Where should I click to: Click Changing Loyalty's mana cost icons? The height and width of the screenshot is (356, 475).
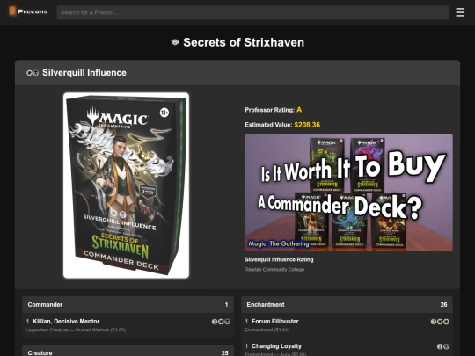(442, 346)
